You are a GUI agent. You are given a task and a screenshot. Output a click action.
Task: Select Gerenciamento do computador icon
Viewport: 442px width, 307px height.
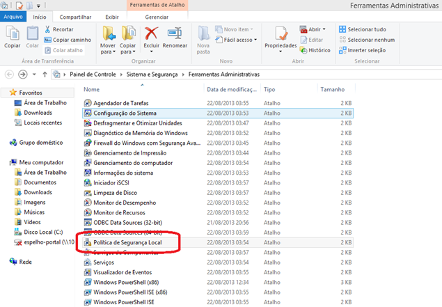point(88,163)
